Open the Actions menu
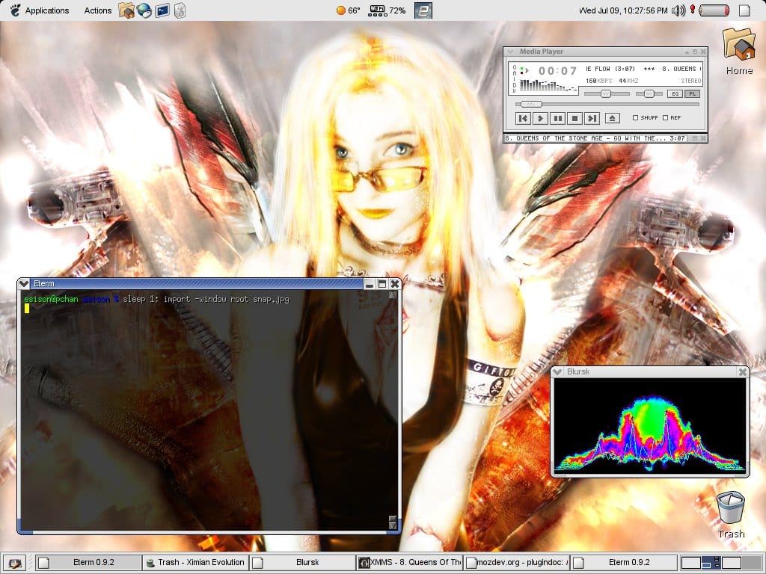Viewport: 766px width, 574px height. [x=98, y=10]
